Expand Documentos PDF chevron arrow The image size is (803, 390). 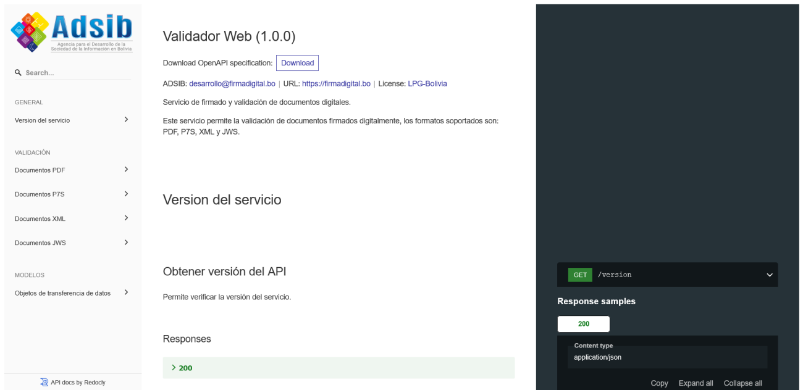pos(126,169)
